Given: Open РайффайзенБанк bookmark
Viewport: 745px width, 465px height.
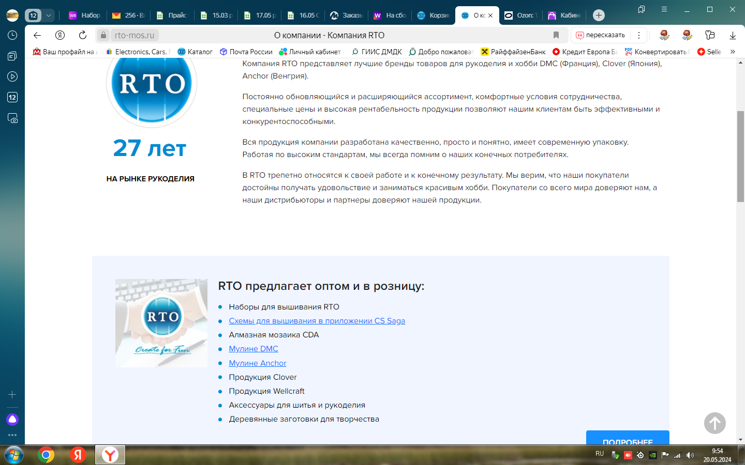Looking at the screenshot, I should coord(513,52).
